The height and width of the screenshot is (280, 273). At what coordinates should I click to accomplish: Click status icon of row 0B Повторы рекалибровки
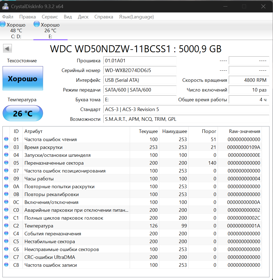(x=6, y=194)
